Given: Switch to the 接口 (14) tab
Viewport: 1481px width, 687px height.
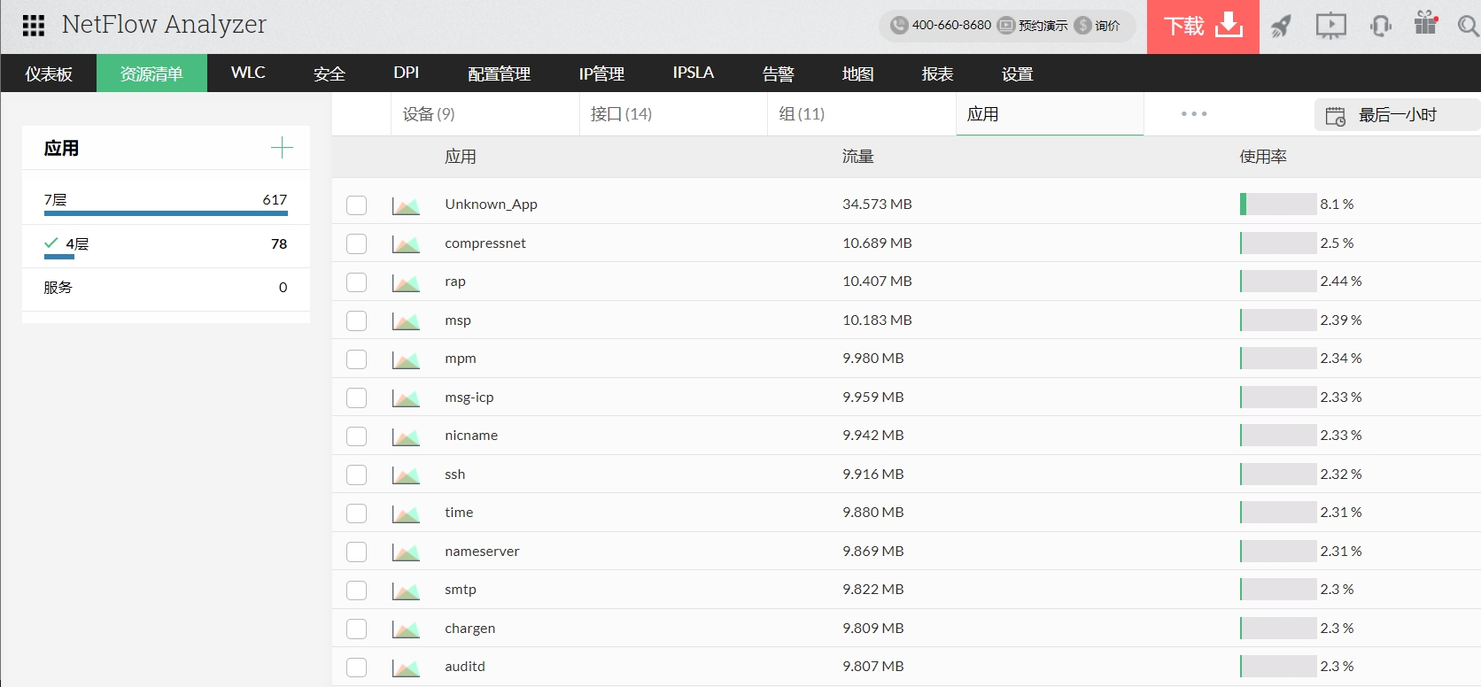Looking at the screenshot, I should (x=673, y=114).
